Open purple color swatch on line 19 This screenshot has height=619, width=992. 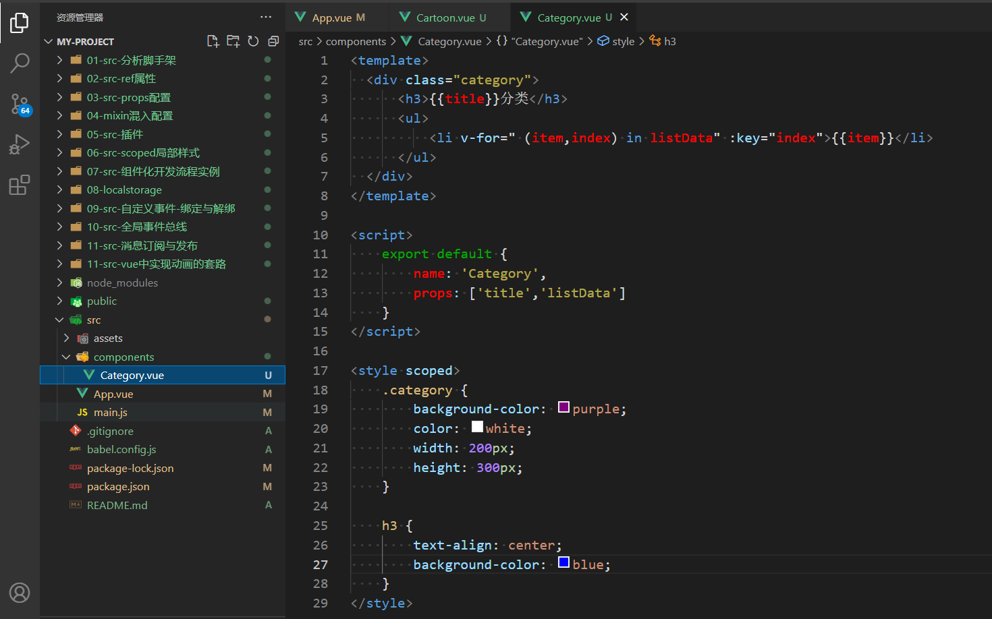(x=564, y=407)
